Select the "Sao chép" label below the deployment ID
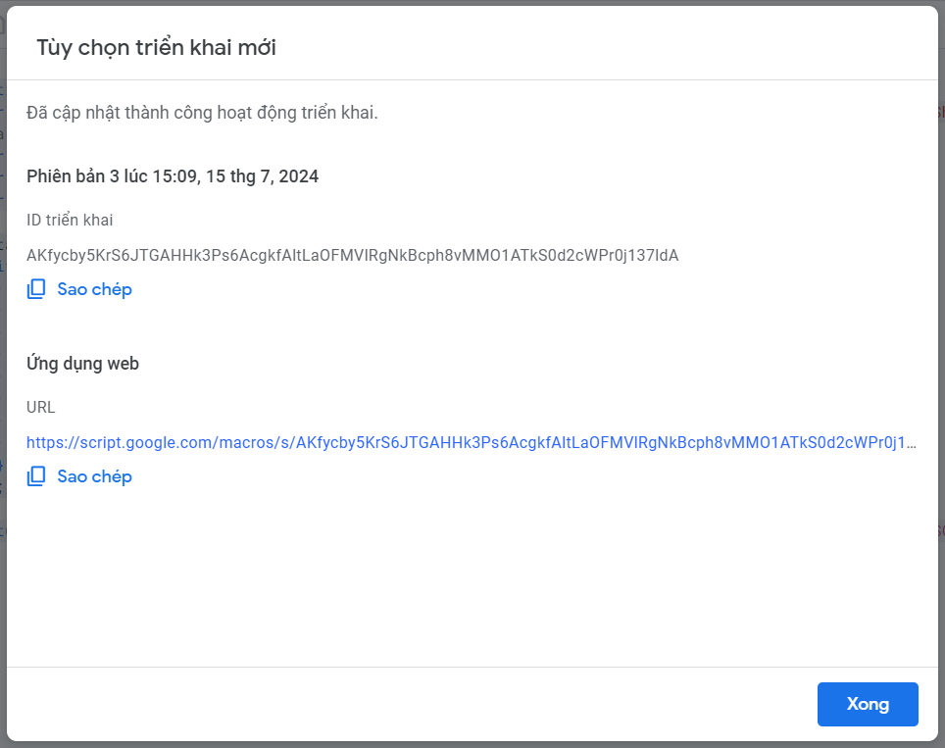 point(95,289)
